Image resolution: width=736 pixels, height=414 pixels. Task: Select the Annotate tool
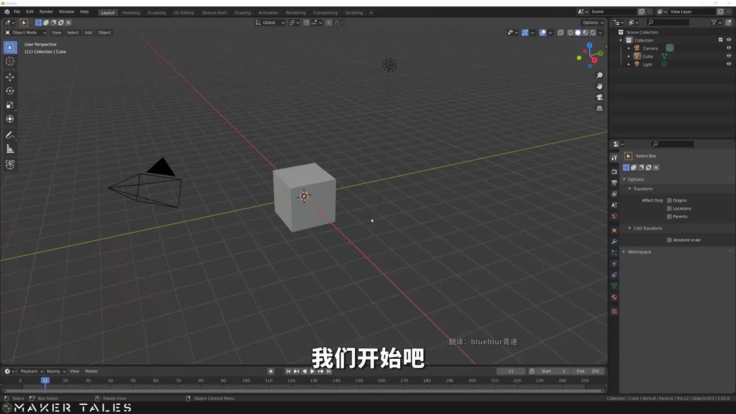tap(10, 135)
